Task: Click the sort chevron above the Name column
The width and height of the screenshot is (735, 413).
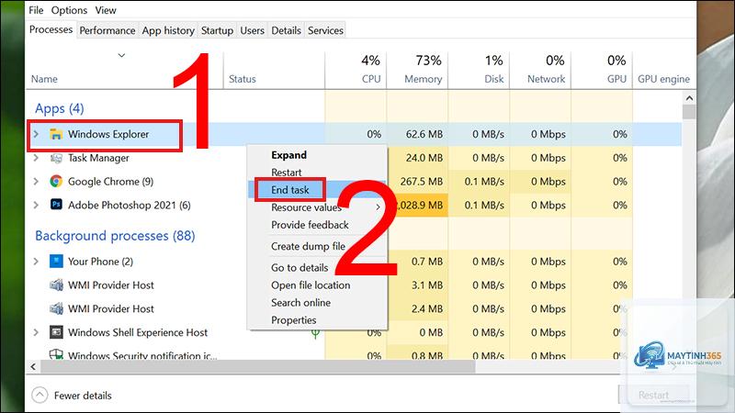Action: pyautogui.click(x=121, y=55)
